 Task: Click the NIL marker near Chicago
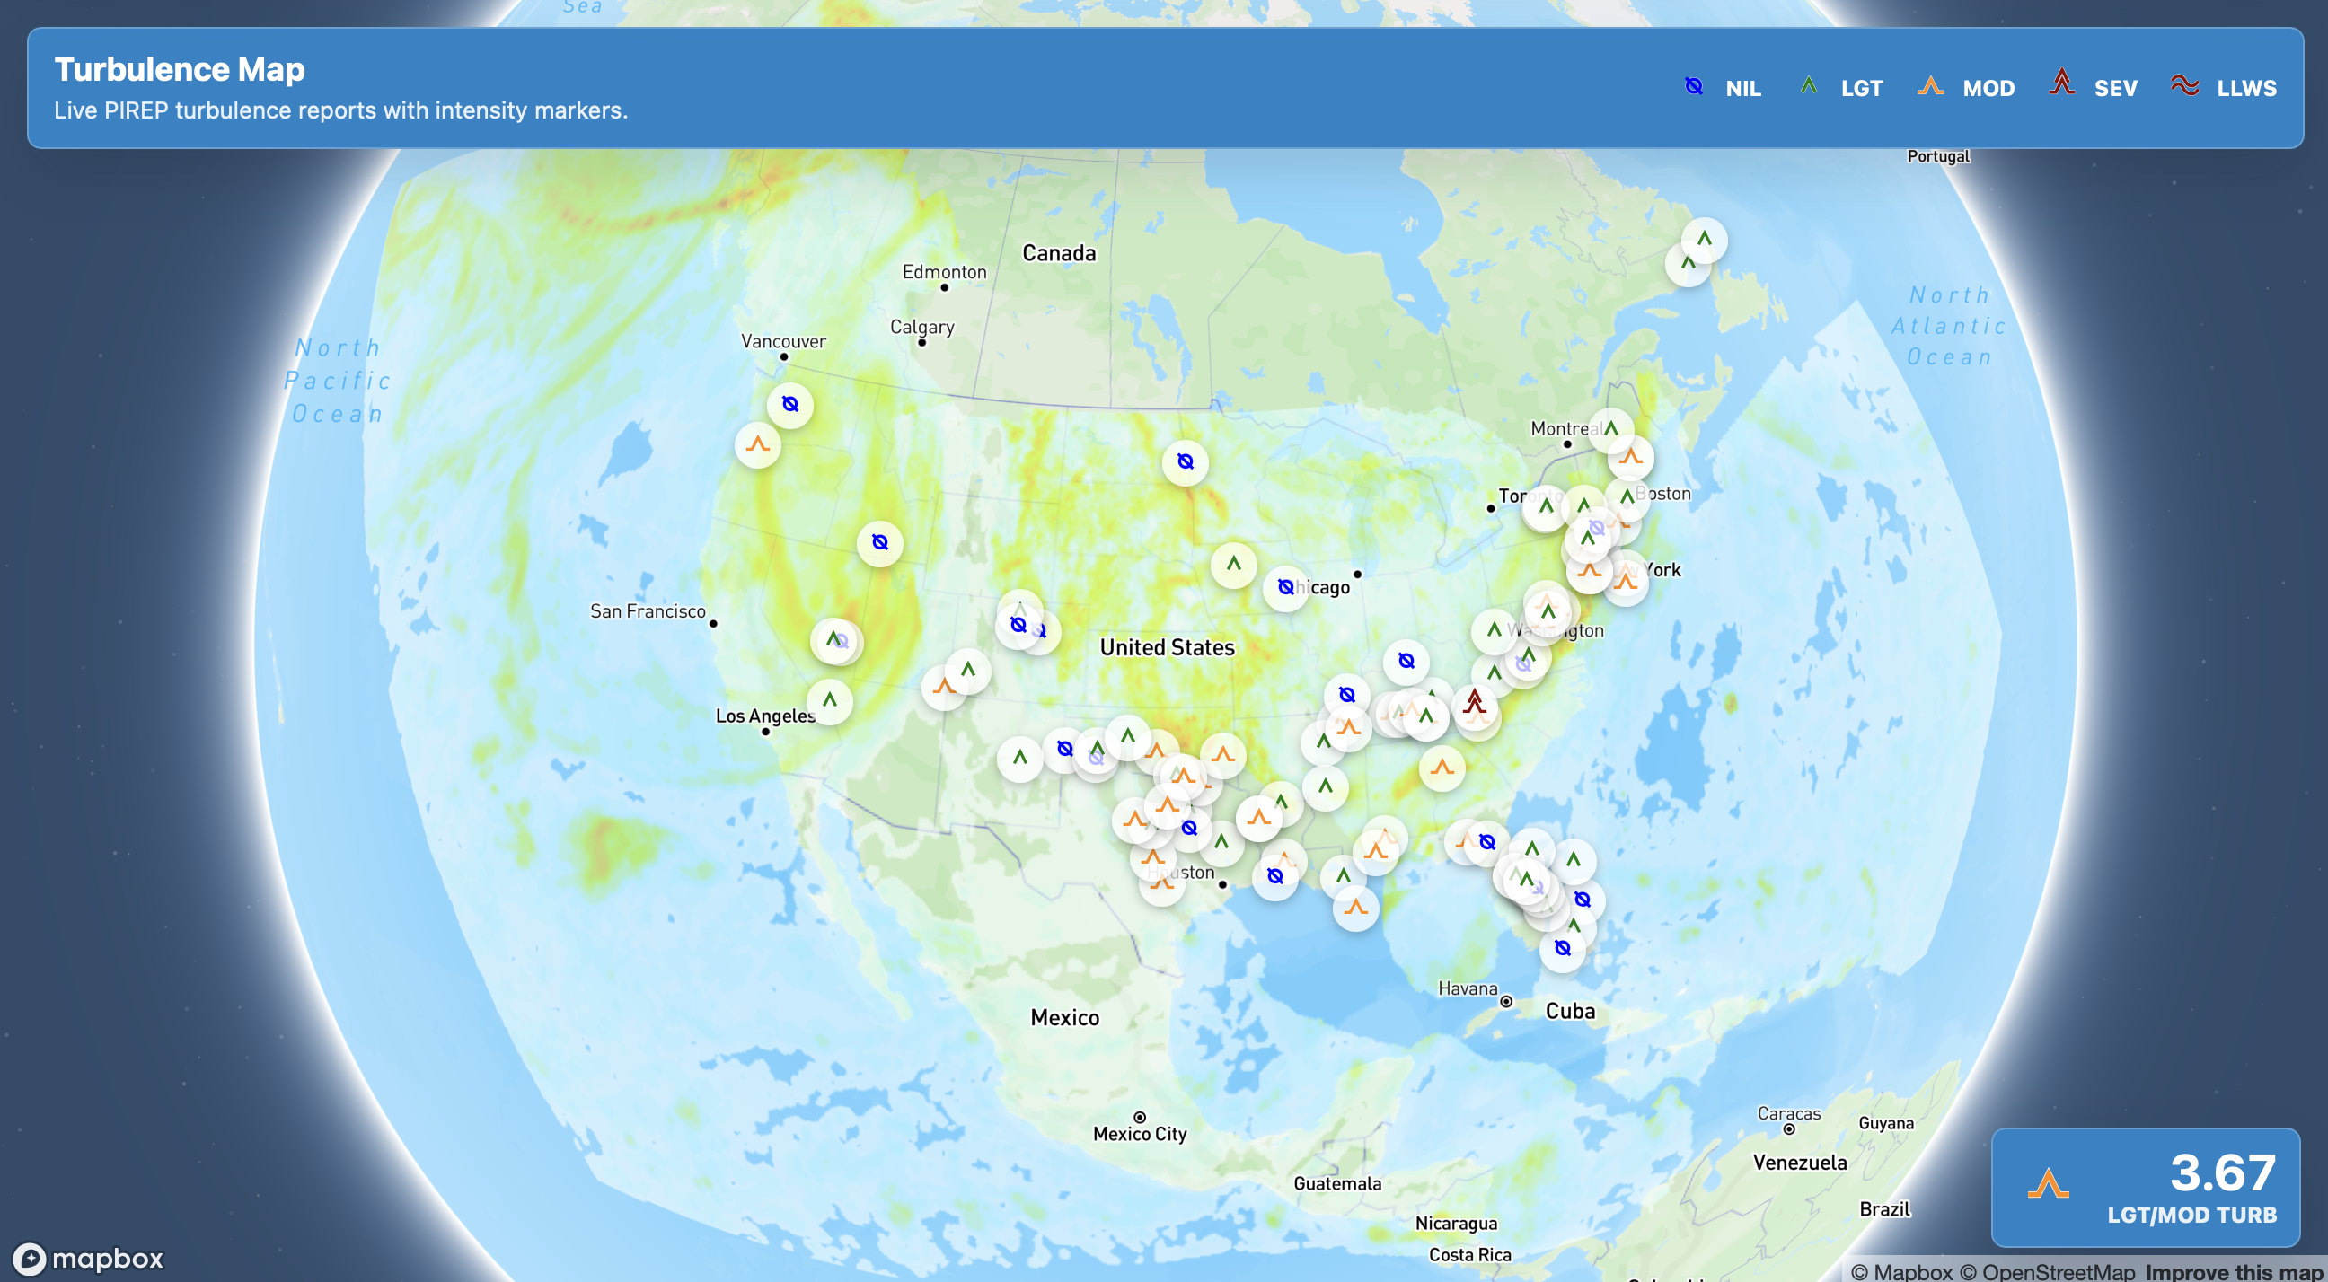click(x=1285, y=587)
